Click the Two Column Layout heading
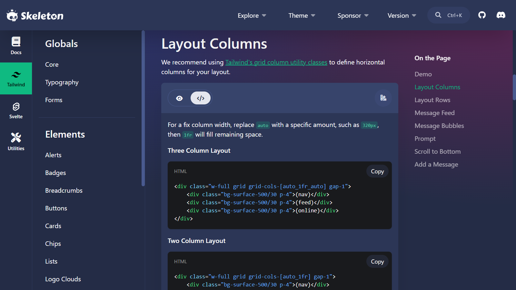Viewport: 516px width, 290px height. tap(196, 241)
